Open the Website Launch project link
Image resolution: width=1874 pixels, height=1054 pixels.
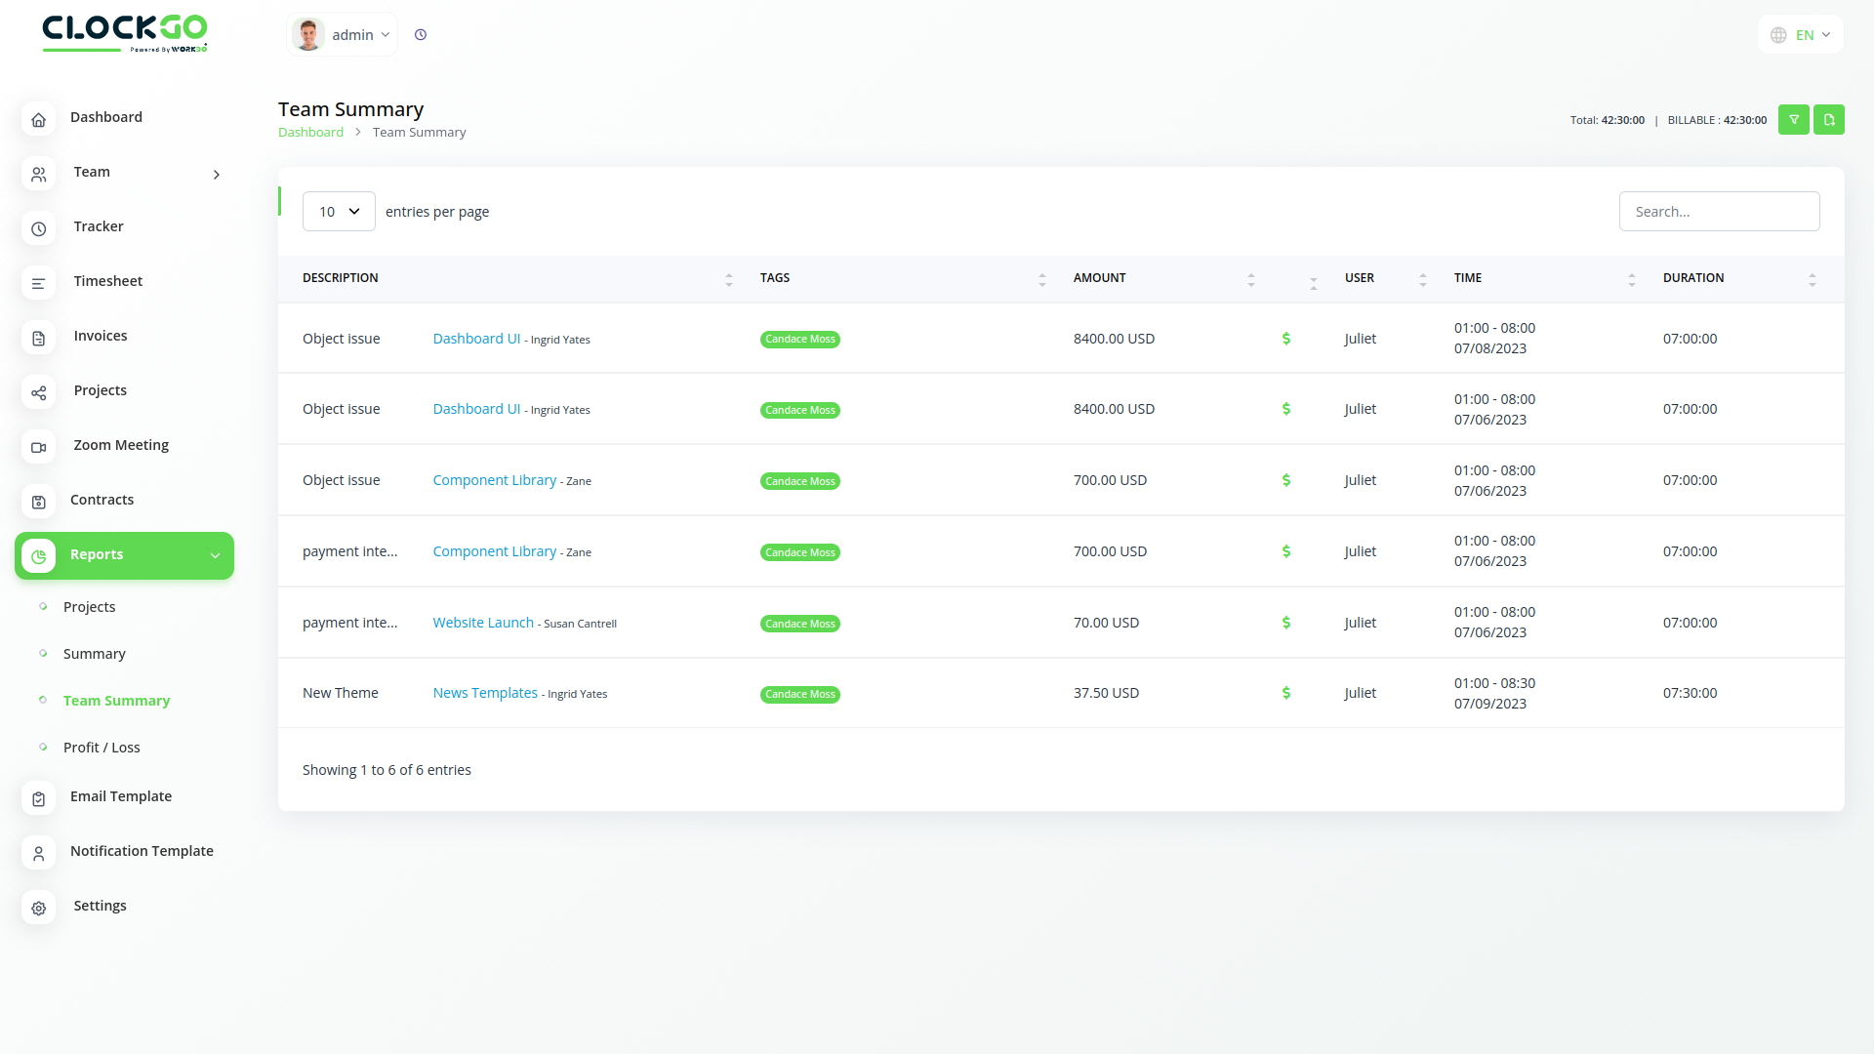click(483, 623)
